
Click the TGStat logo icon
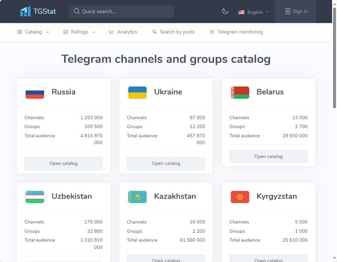pos(25,12)
